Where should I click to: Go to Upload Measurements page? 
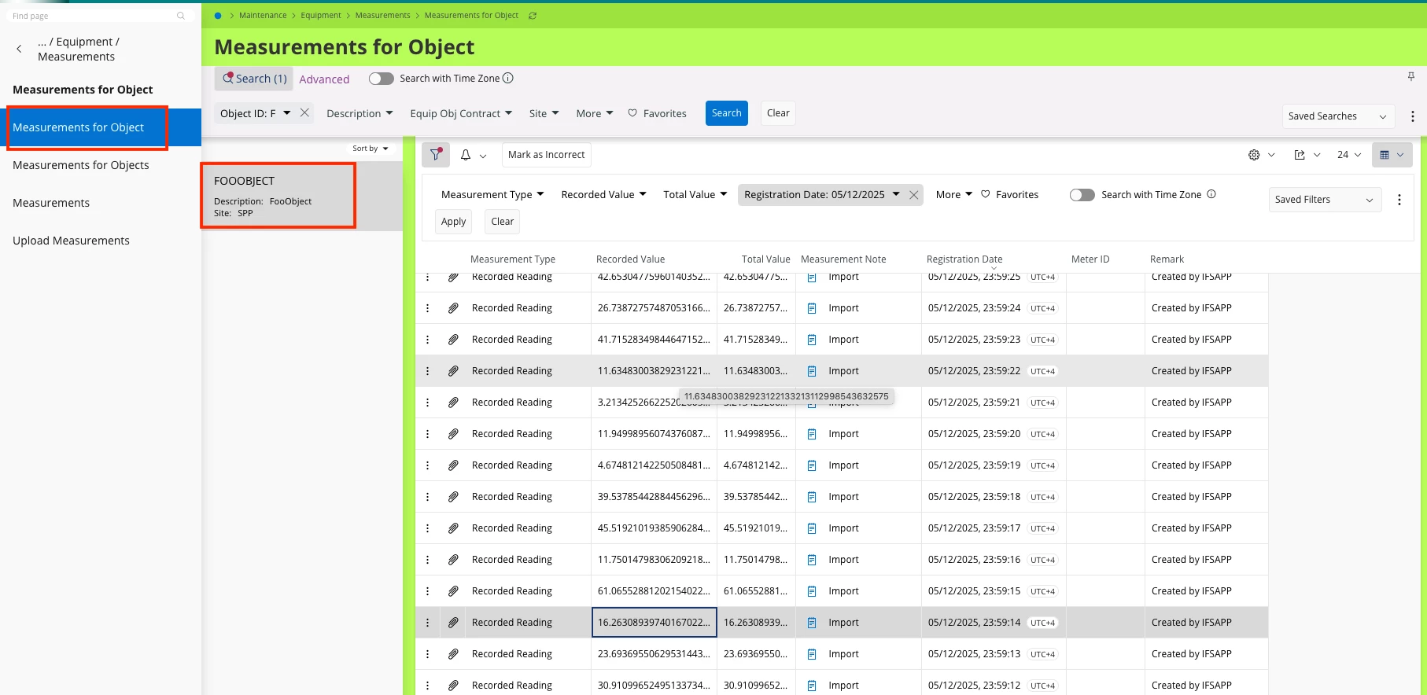[71, 241]
